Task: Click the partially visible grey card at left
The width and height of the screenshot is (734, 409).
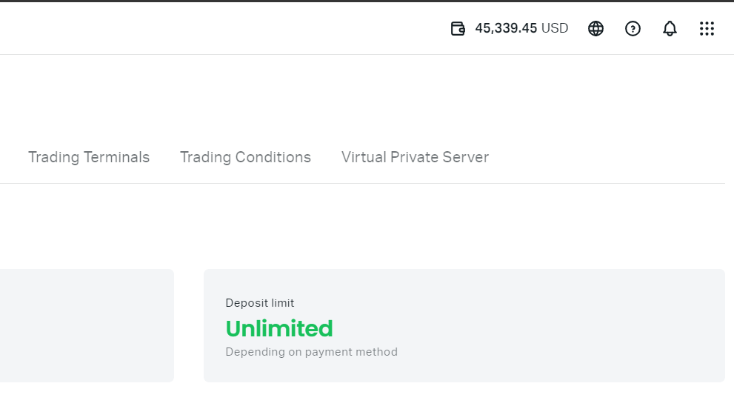Action: (x=85, y=326)
